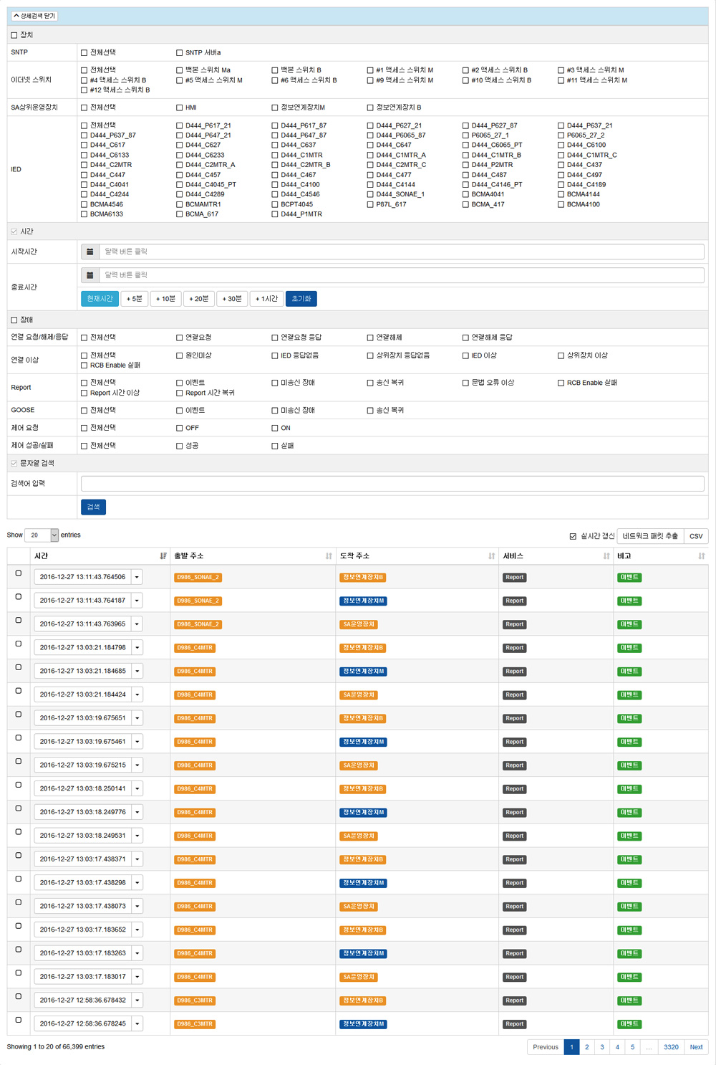Click the sort icon in 도착 주소 header
The image size is (716, 1065).
[x=492, y=556]
